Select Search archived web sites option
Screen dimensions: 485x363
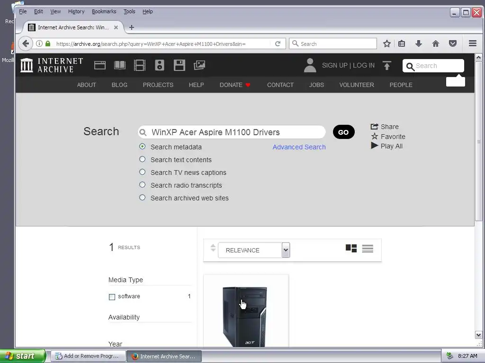click(x=142, y=197)
